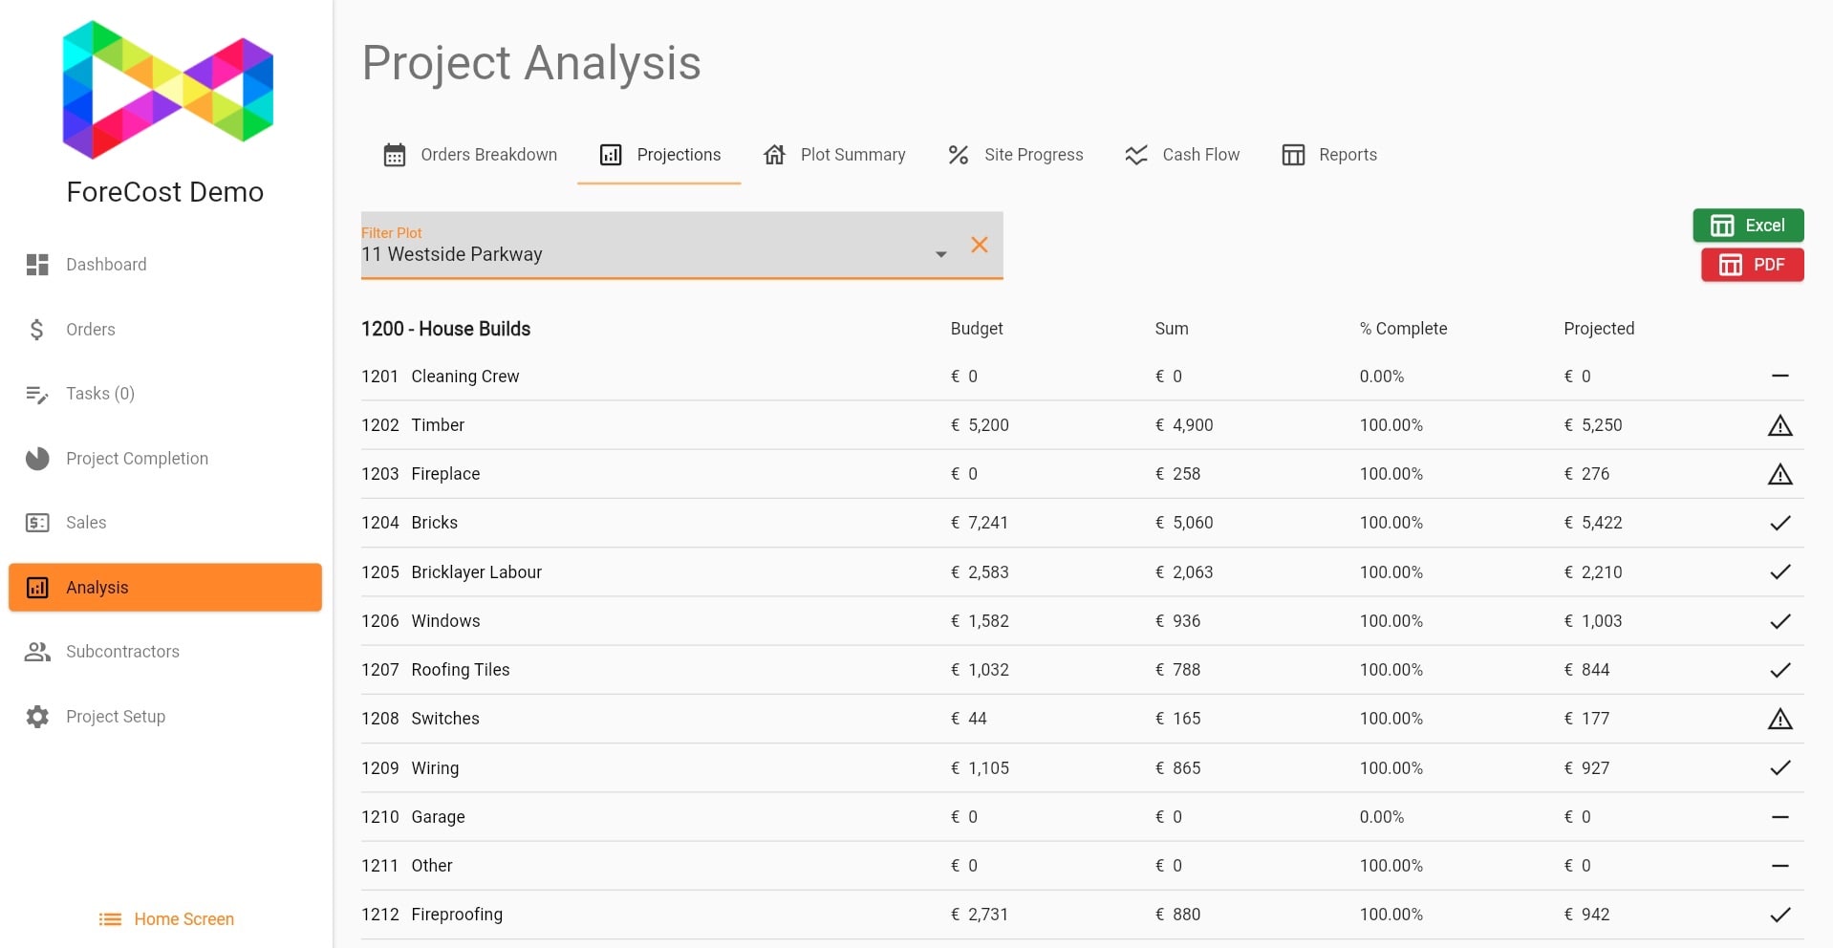Export the report as PDF
Image resolution: width=1833 pixels, height=948 pixels.
coord(1751,265)
